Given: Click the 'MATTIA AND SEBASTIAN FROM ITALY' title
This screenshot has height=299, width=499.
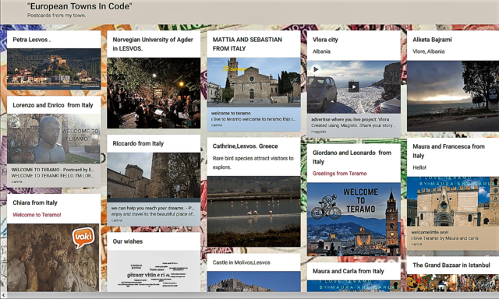Looking at the screenshot, I should (247, 44).
